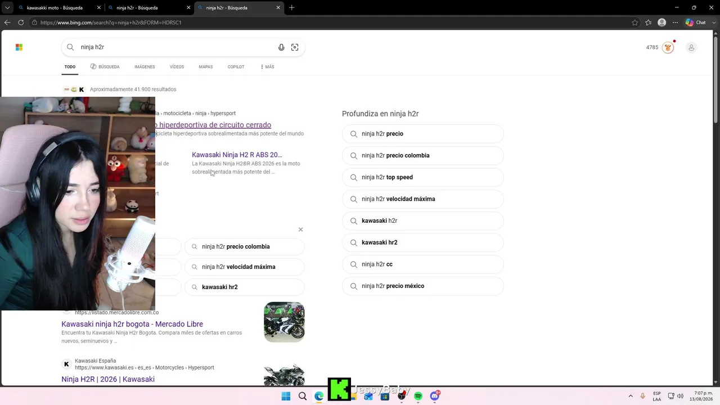The image size is (720, 405).
Task: Click the browser address bar URL
Action: 111,22
